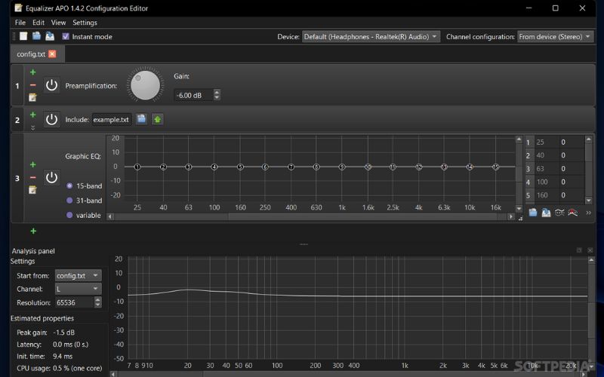The height and width of the screenshot is (377, 604).
Task: Open a configuration file from toolbar
Action: coord(36,36)
